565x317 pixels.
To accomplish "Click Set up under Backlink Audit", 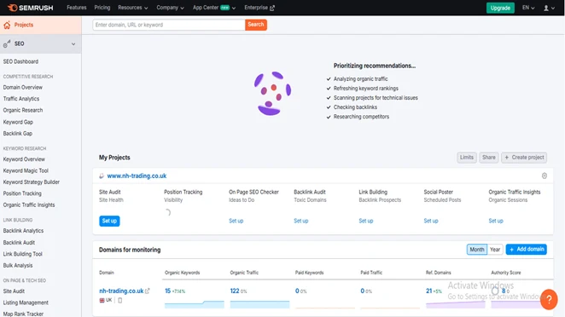I will 301,221.
